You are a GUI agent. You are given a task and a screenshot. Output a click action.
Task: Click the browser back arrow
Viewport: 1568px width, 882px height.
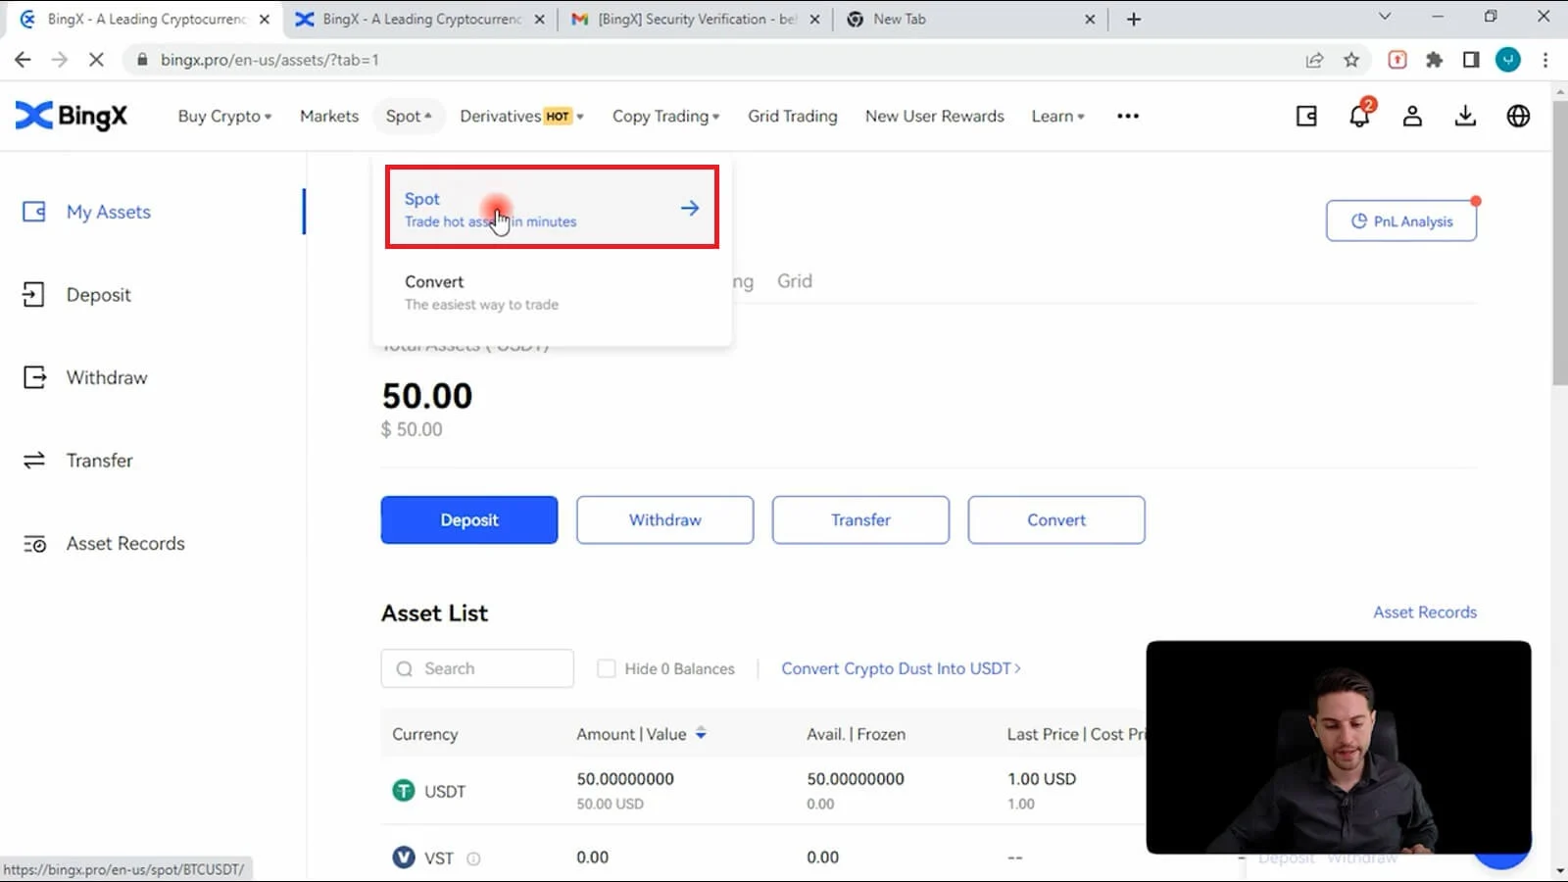(23, 60)
